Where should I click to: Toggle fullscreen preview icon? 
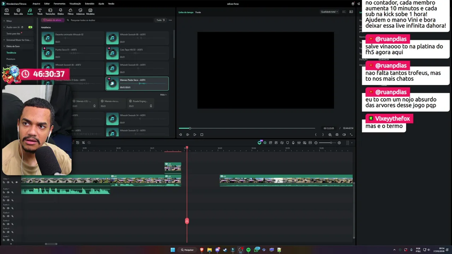coord(351,134)
